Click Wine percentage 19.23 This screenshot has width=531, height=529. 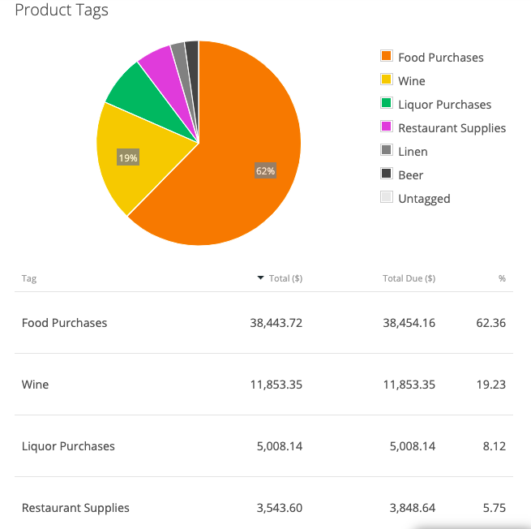(491, 385)
